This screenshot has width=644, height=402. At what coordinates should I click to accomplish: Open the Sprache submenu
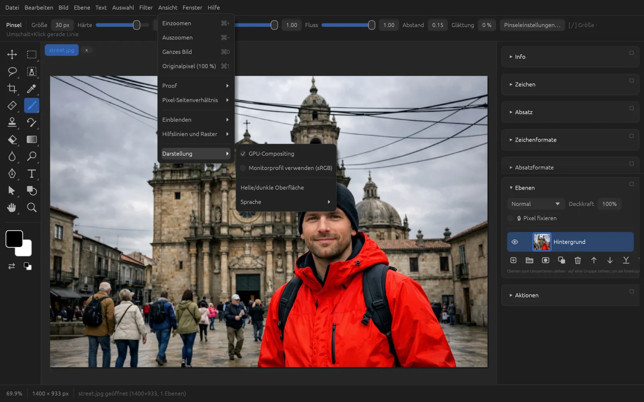[x=286, y=202]
